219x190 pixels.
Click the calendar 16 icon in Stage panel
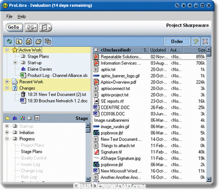(37, 118)
